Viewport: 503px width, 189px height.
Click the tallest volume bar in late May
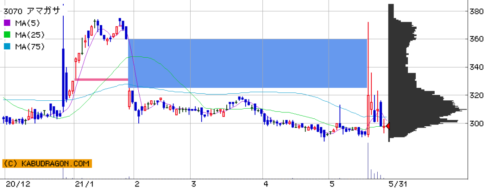pos(368,161)
